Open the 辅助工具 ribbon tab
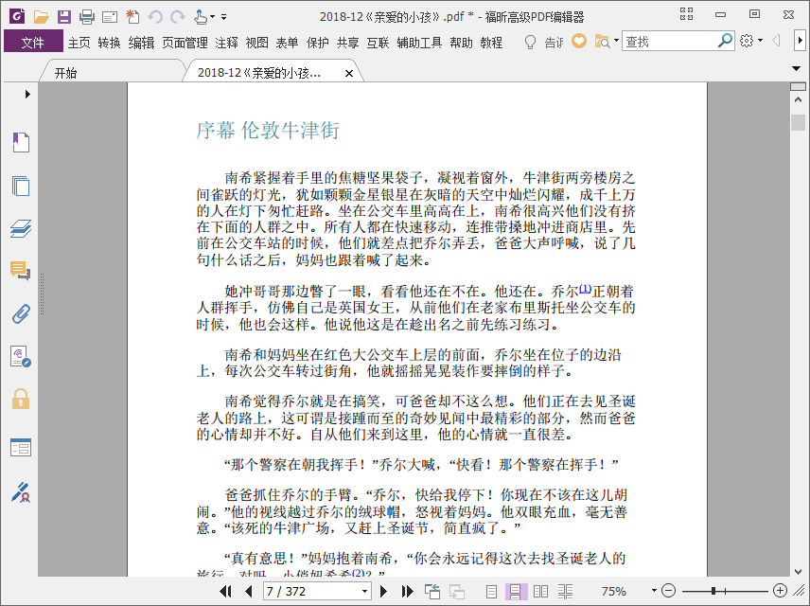Screen dimensions: 810x606 tap(419, 43)
